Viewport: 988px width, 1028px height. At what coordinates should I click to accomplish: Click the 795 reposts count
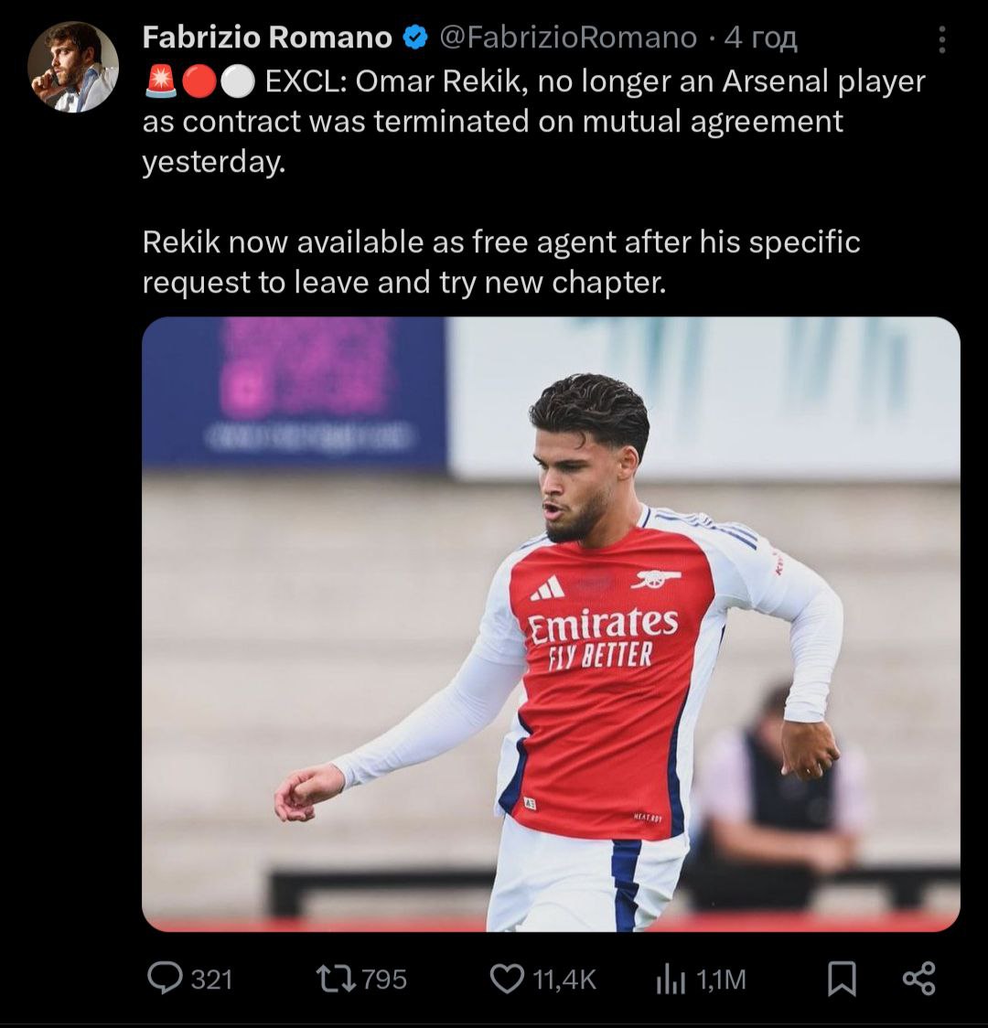pos(383,980)
